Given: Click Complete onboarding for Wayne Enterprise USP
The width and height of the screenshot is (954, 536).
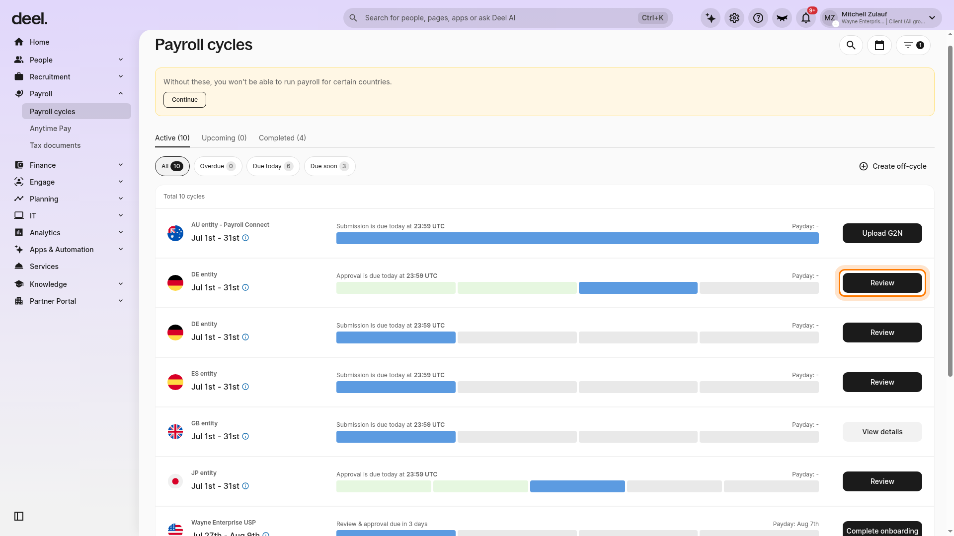Looking at the screenshot, I should click(882, 529).
